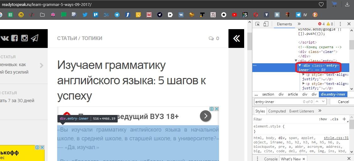Viewport: 354px width, 161px height.
Task: Collapse the selected div entry-inner node
Action: 299,65
